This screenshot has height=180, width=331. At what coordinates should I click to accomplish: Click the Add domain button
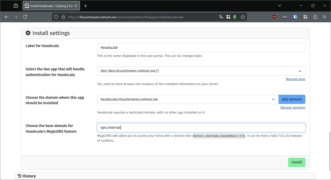pos(292,99)
